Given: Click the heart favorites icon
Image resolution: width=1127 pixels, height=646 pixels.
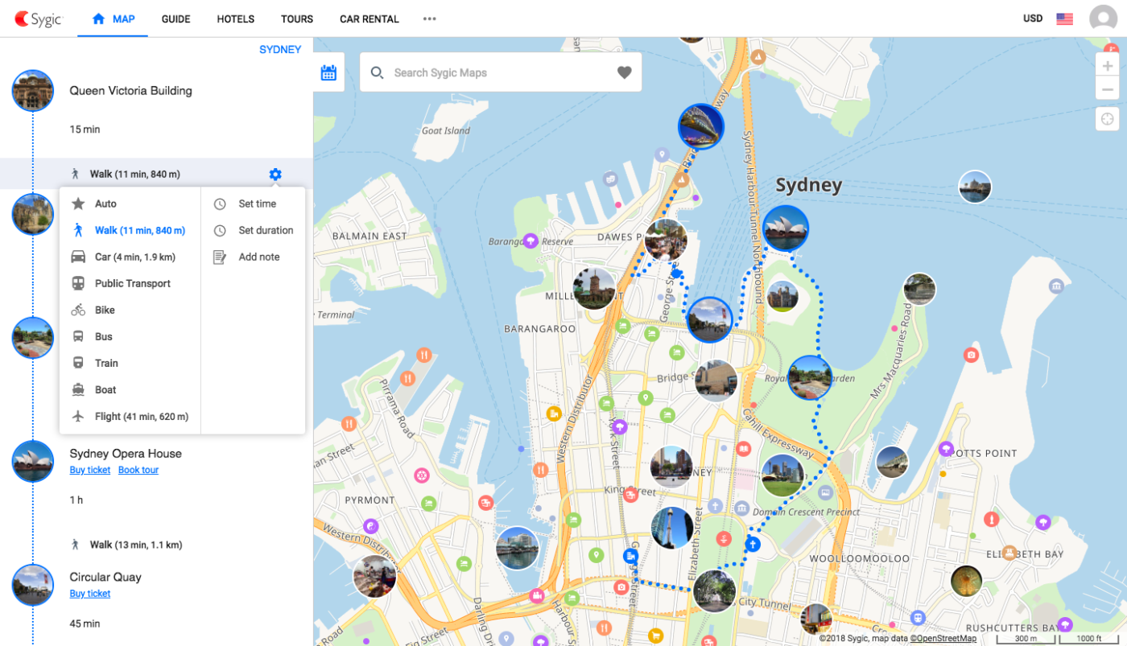Looking at the screenshot, I should tap(625, 72).
